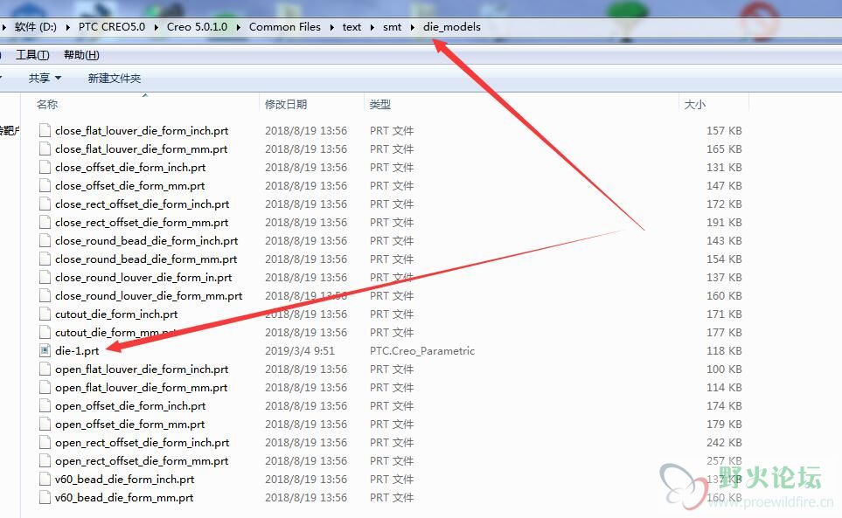Go to PTC CREO5.0 folder in breadcrumb
The width and height of the screenshot is (842, 518).
click(112, 27)
